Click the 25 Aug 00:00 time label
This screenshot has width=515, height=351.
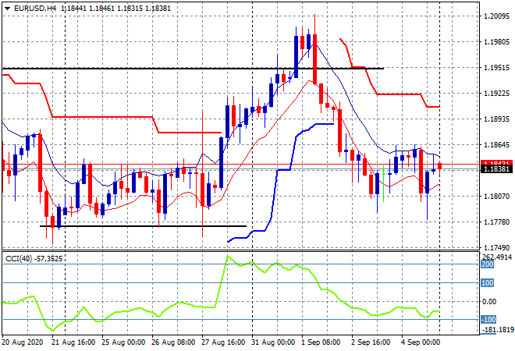(x=123, y=342)
